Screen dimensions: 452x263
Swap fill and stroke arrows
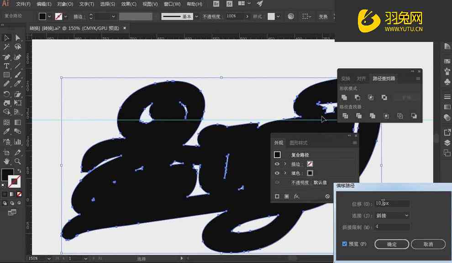pos(19,170)
